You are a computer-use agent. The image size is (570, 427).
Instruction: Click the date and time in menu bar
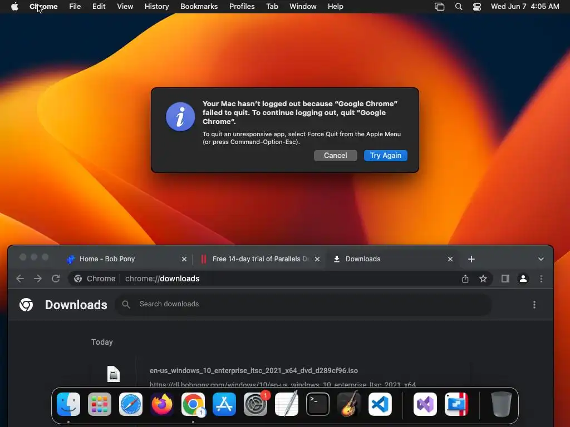[x=525, y=7]
